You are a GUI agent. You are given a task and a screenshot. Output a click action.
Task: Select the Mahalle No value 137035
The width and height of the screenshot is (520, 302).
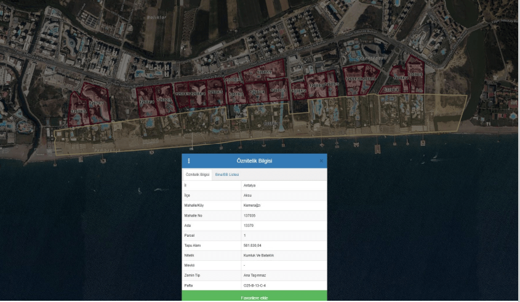click(250, 216)
